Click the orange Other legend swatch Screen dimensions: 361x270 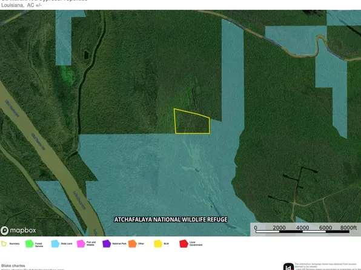click(x=133, y=244)
